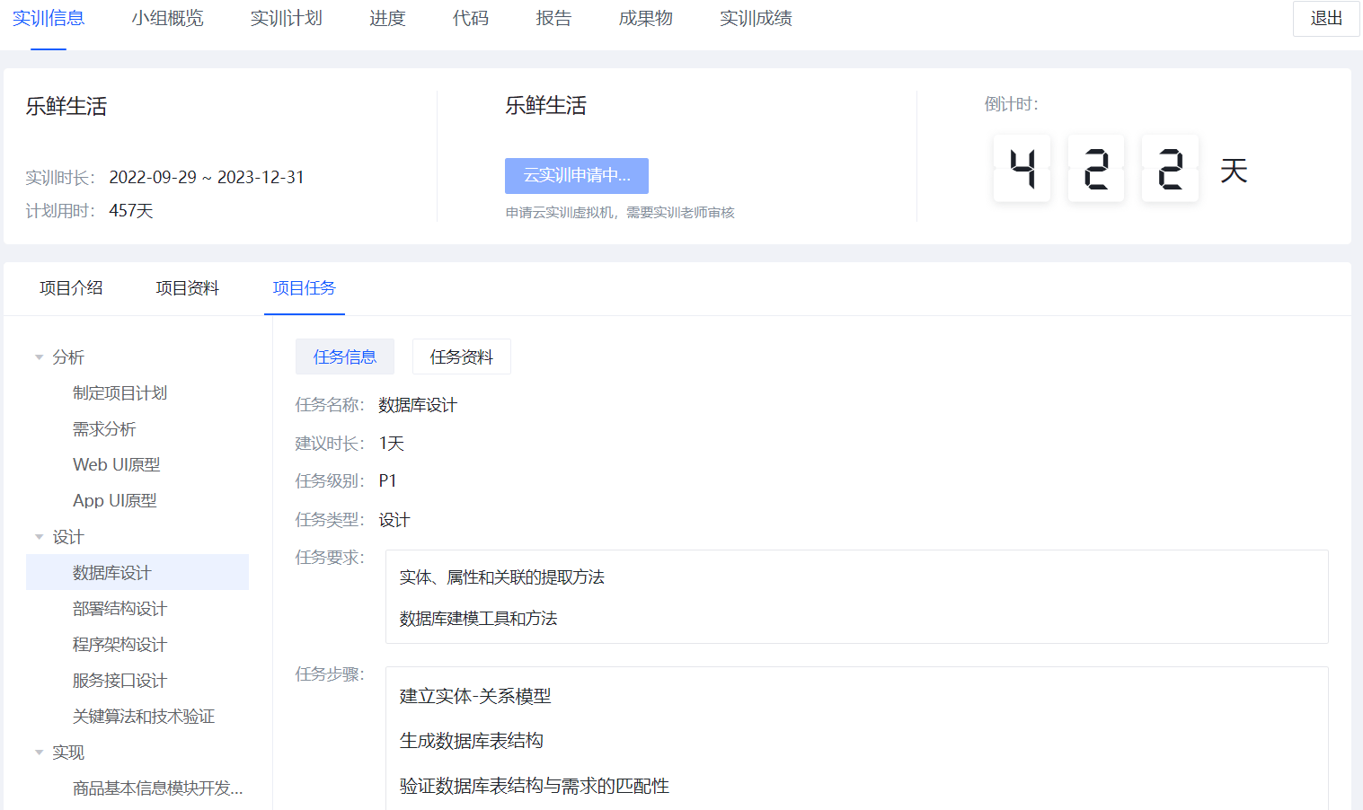Open the 任务资料 panel

462,357
